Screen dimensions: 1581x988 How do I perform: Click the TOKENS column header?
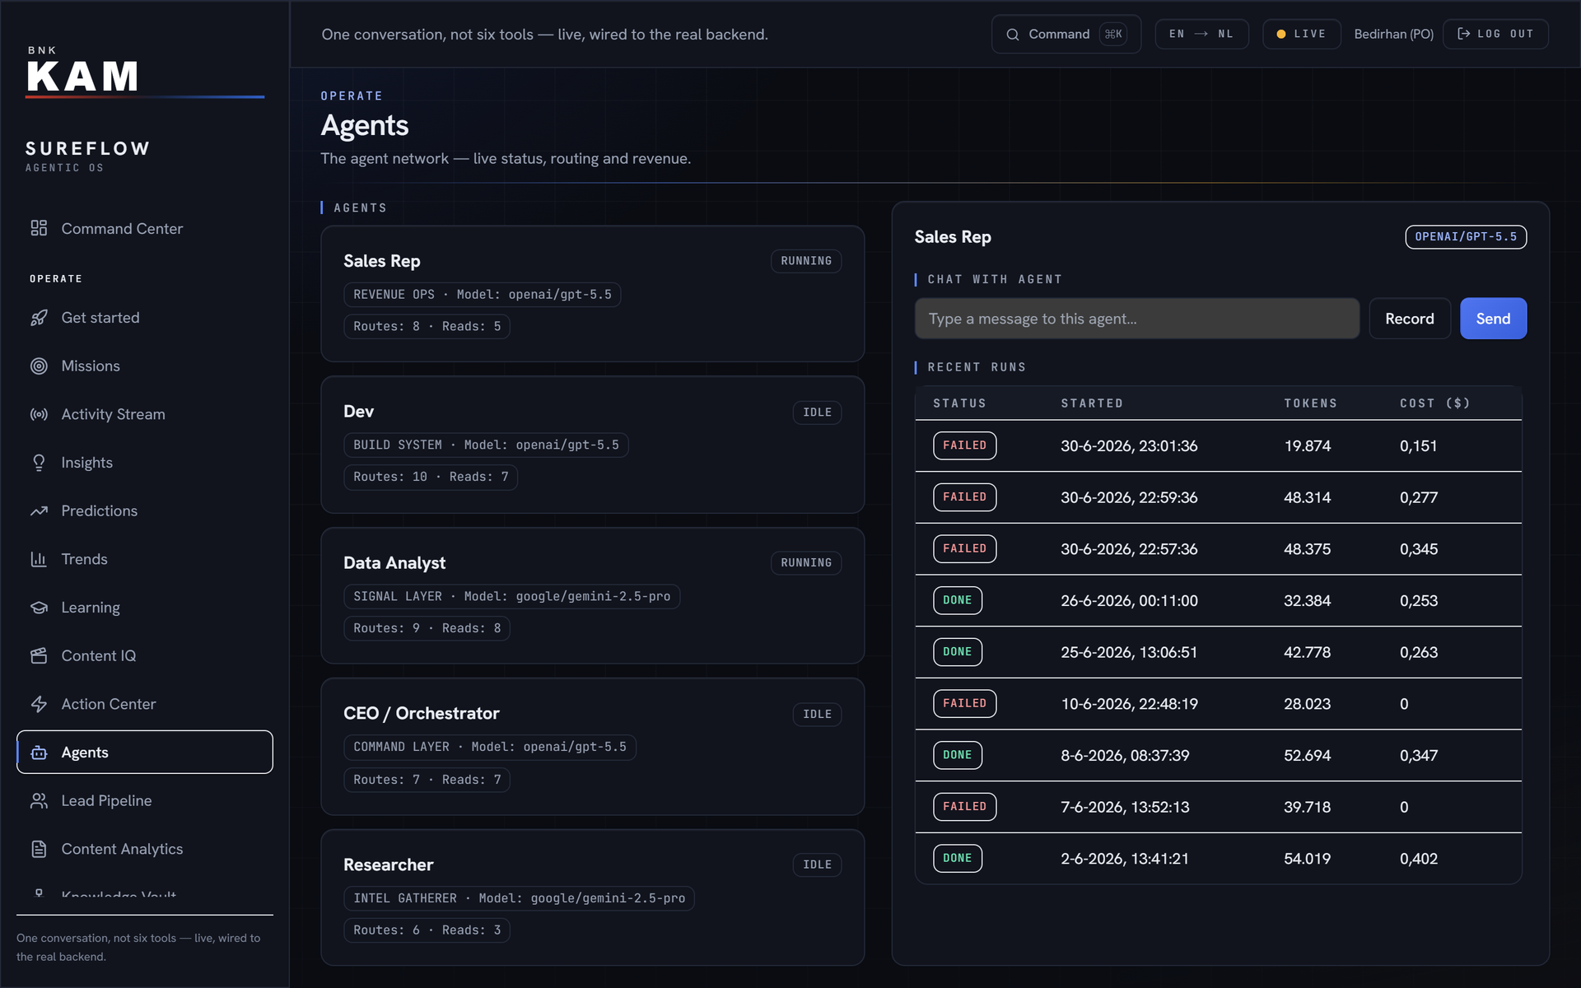point(1310,403)
